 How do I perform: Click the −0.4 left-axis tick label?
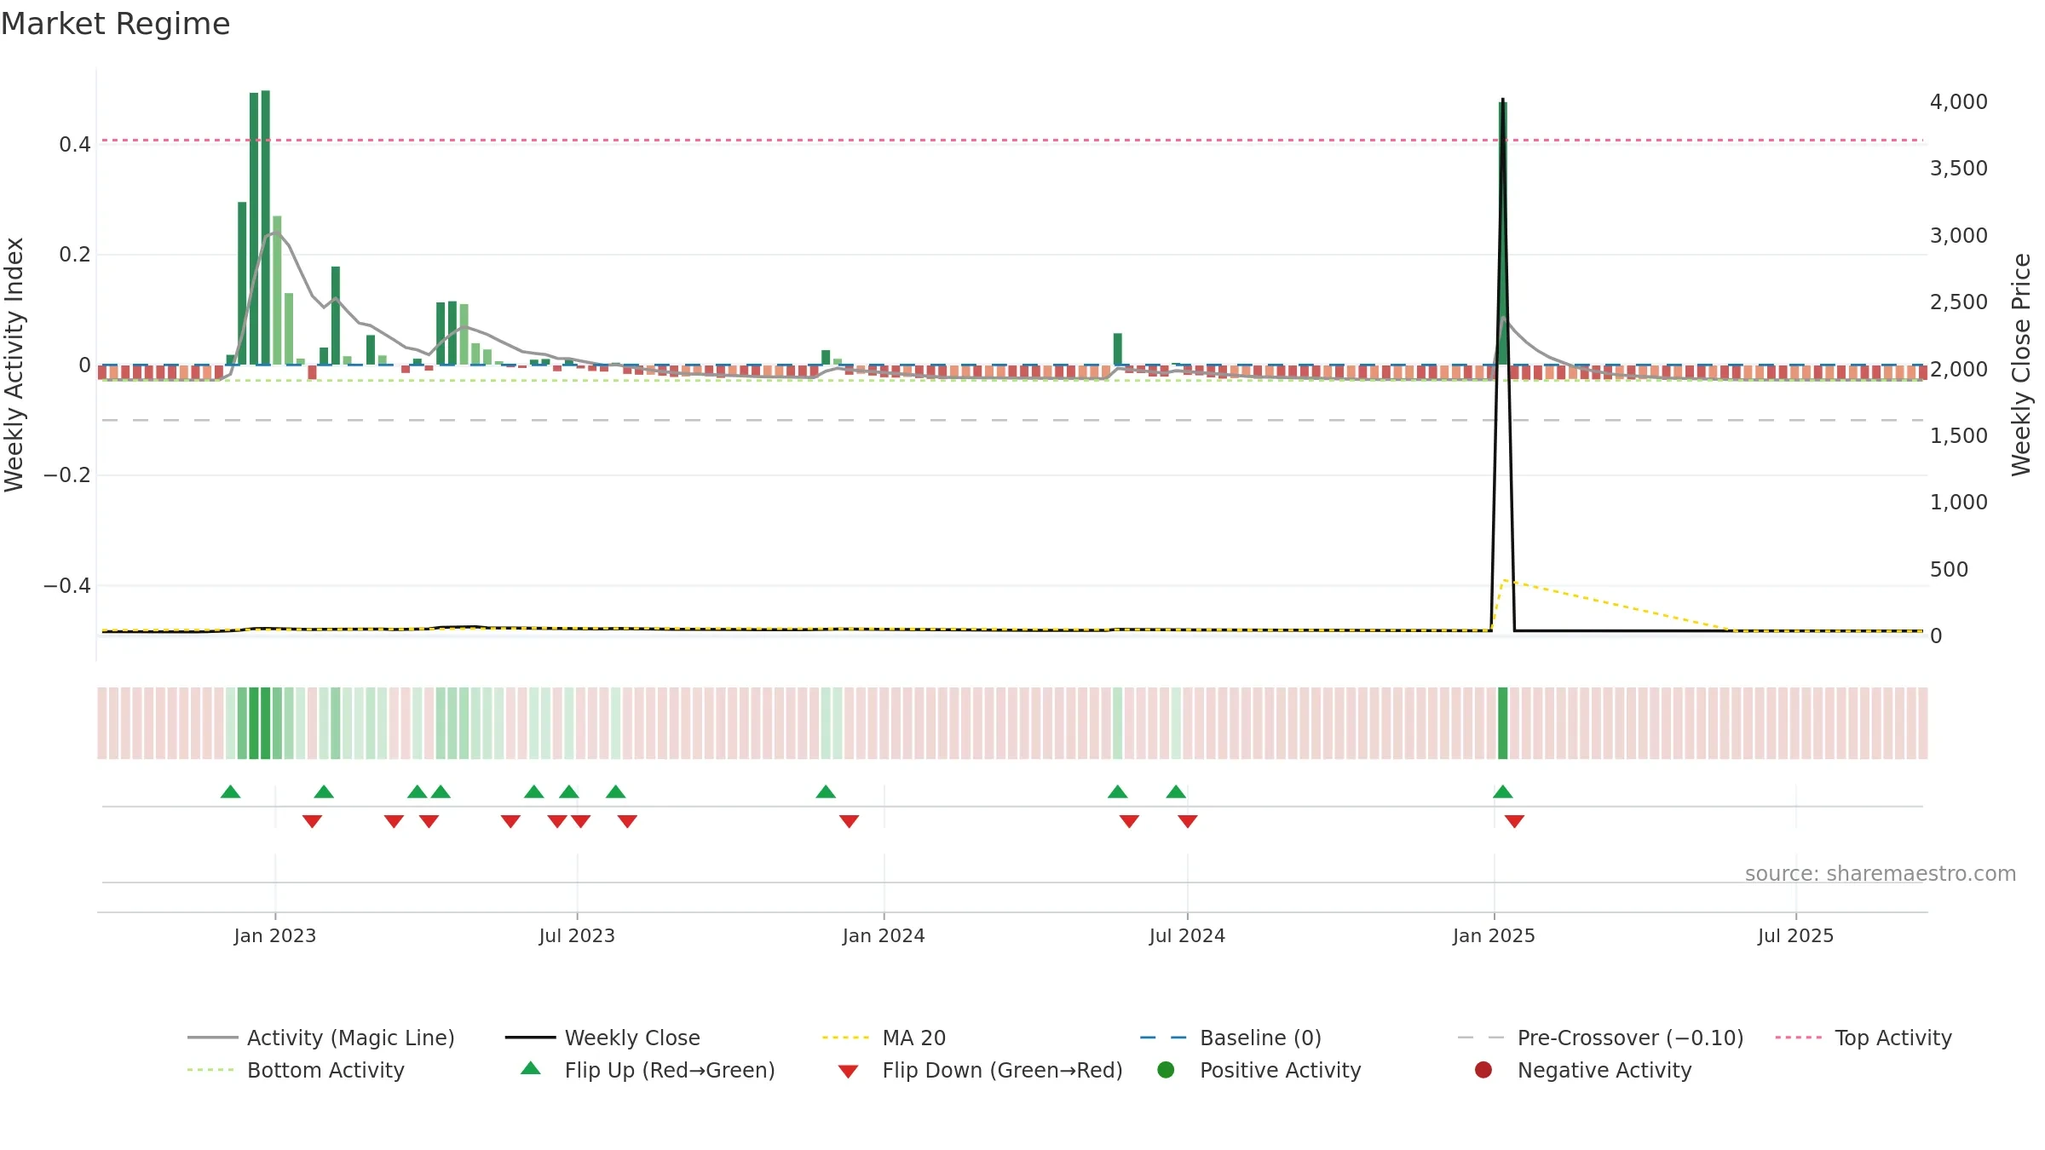coord(66,586)
